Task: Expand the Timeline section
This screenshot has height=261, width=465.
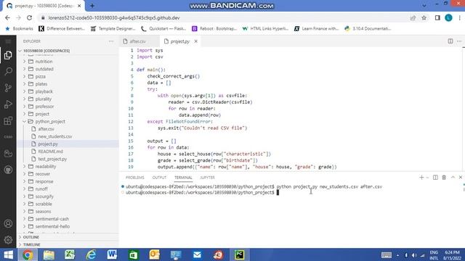Action: coord(31,245)
